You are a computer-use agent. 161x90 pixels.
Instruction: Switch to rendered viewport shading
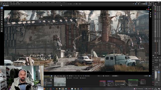point(146,4)
